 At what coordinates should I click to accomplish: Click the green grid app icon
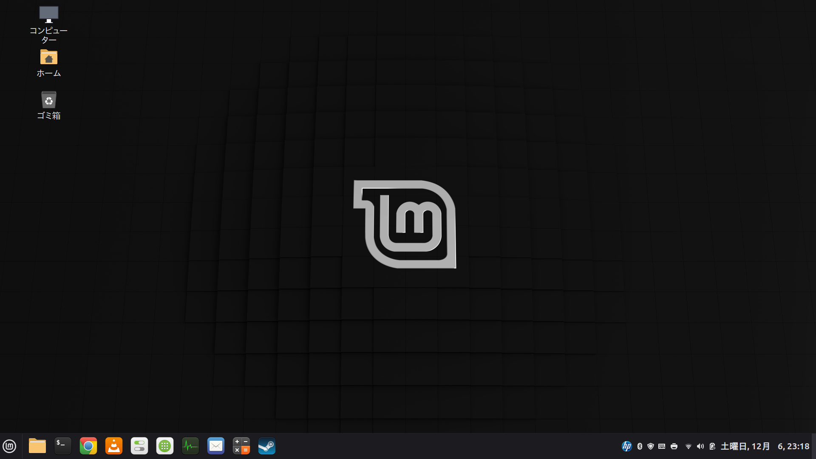tap(165, 446)
